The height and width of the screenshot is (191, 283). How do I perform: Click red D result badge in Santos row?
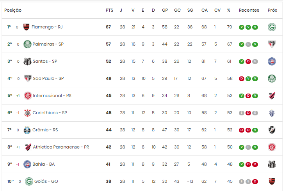pos(248,62)
